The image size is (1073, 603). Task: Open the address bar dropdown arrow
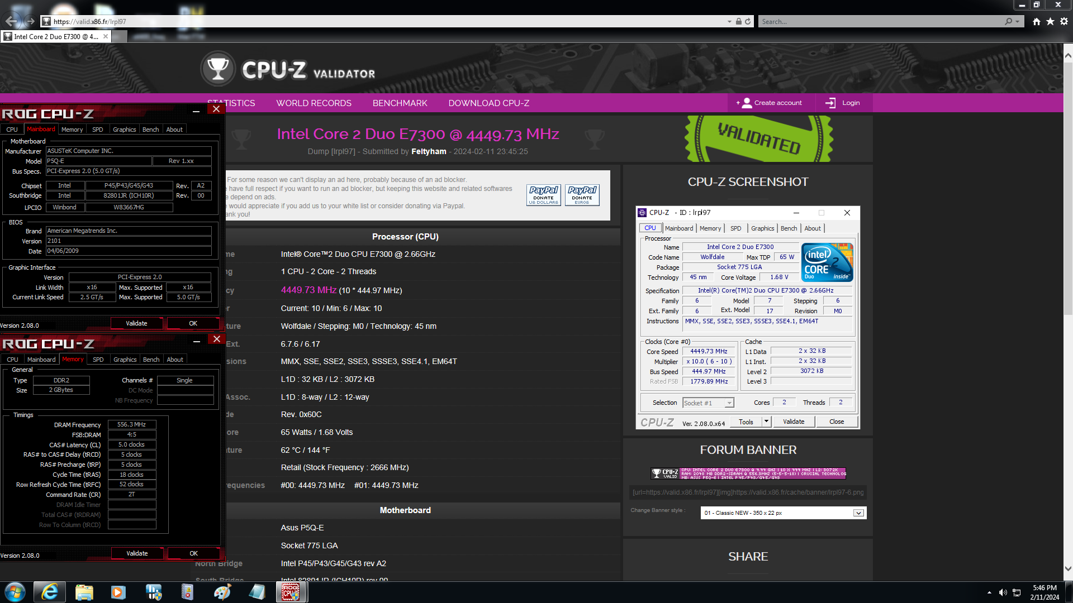tap(729, 22)
